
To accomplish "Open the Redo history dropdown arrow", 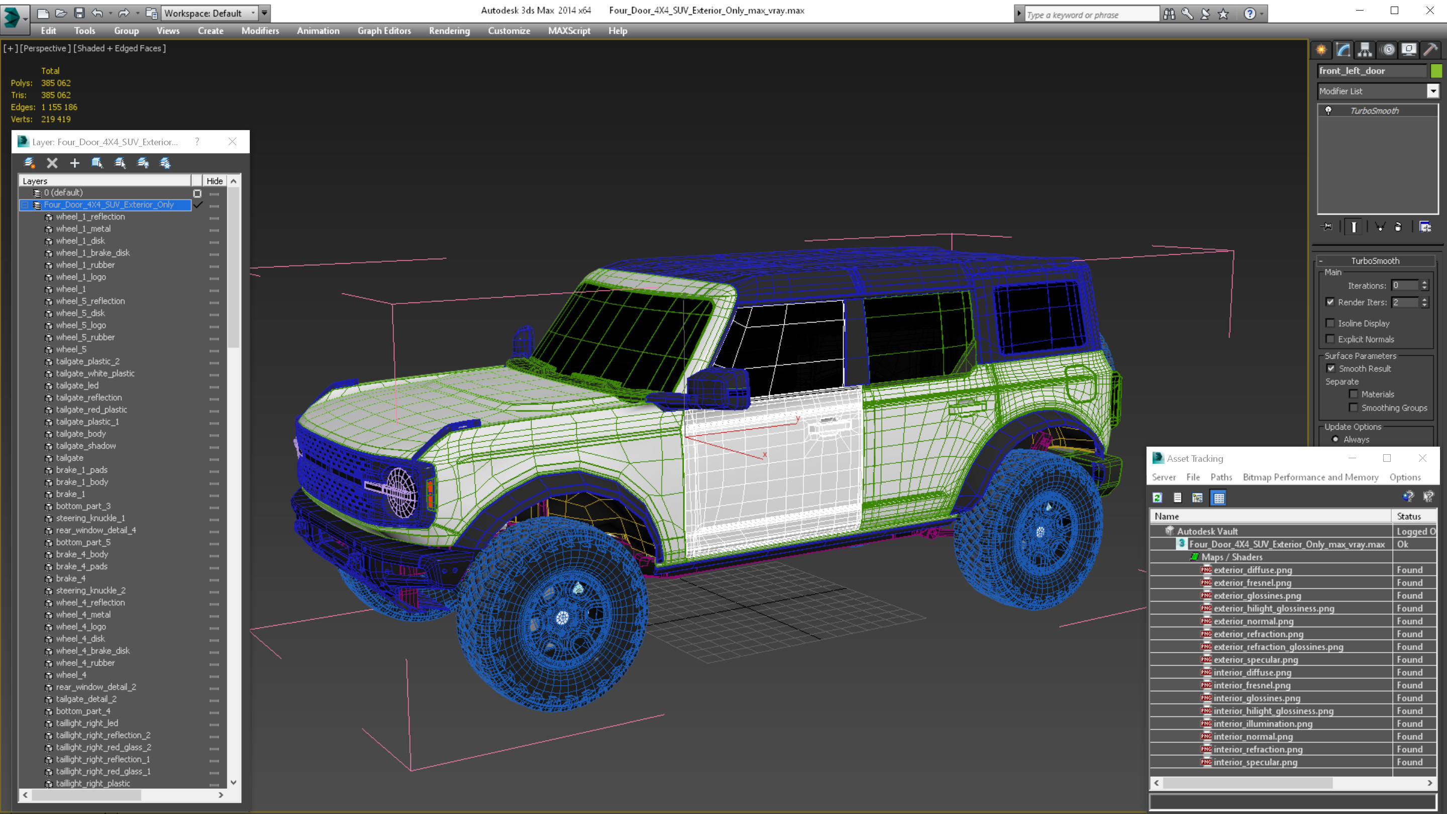I will tap(137, 13).
